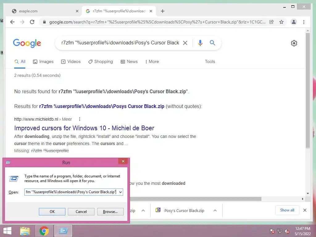Switch to Images results

(x=43, y=61)
